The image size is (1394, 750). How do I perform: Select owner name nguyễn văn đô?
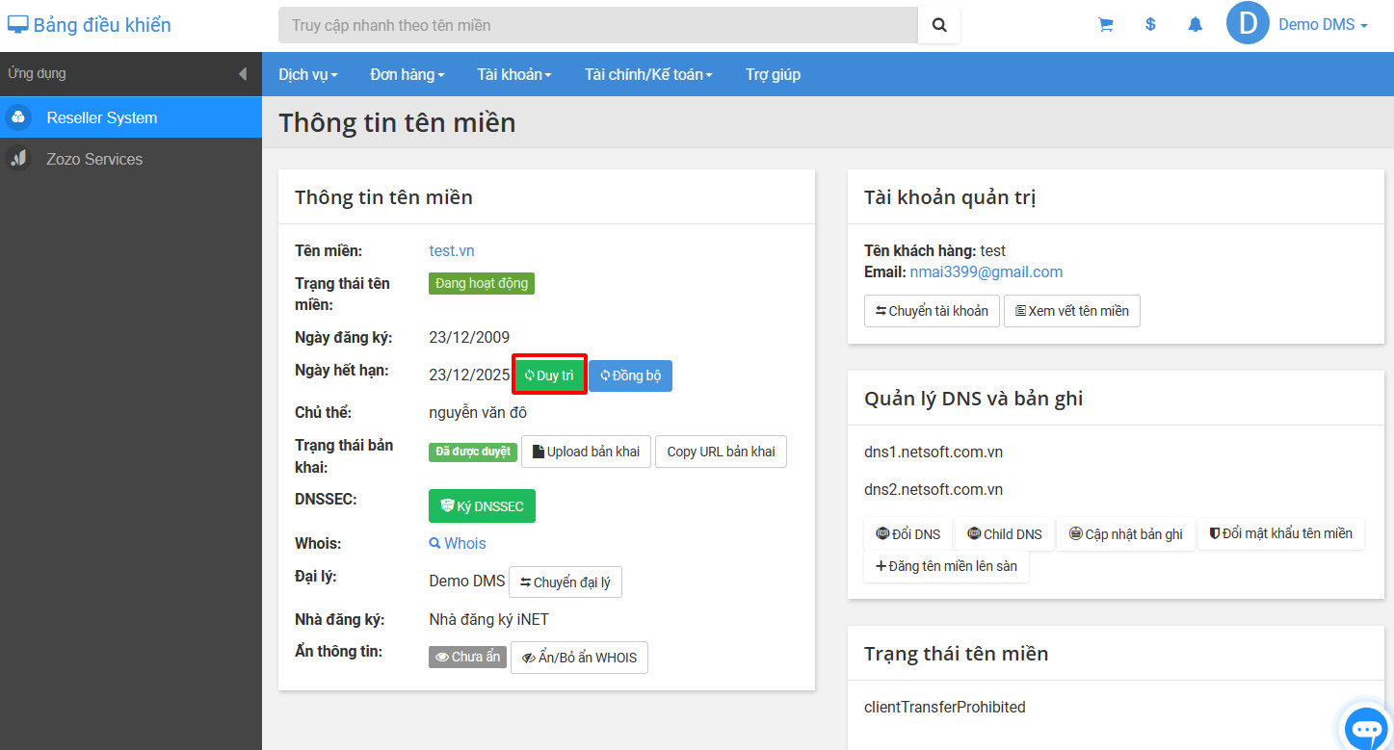[x=478, y=413]
